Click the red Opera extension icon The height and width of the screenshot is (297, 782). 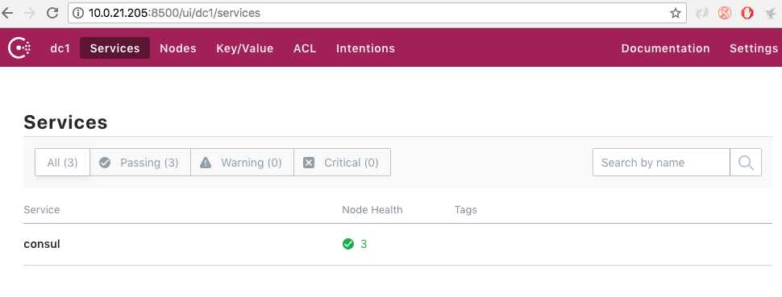pyautogui.click(x=747, y=14)
